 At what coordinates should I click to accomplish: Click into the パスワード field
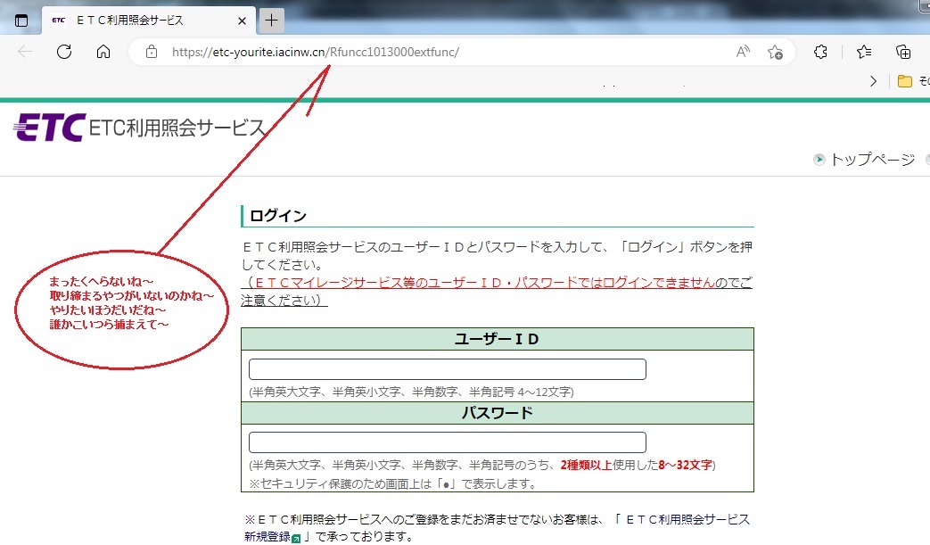coord(448,442)
